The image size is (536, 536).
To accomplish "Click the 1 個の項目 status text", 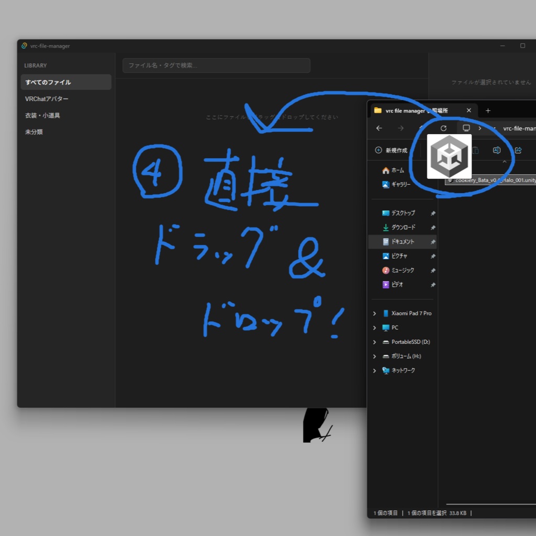I will coord(386,513).
